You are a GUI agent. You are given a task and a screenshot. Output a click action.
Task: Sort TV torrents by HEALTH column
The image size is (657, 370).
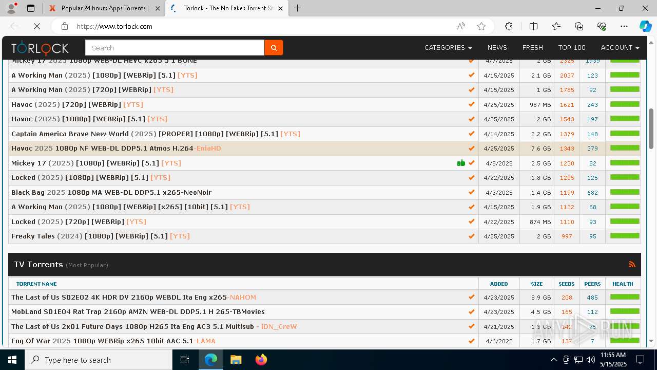[623, 284]
